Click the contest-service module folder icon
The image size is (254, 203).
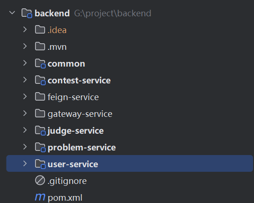tap(40, 80)
